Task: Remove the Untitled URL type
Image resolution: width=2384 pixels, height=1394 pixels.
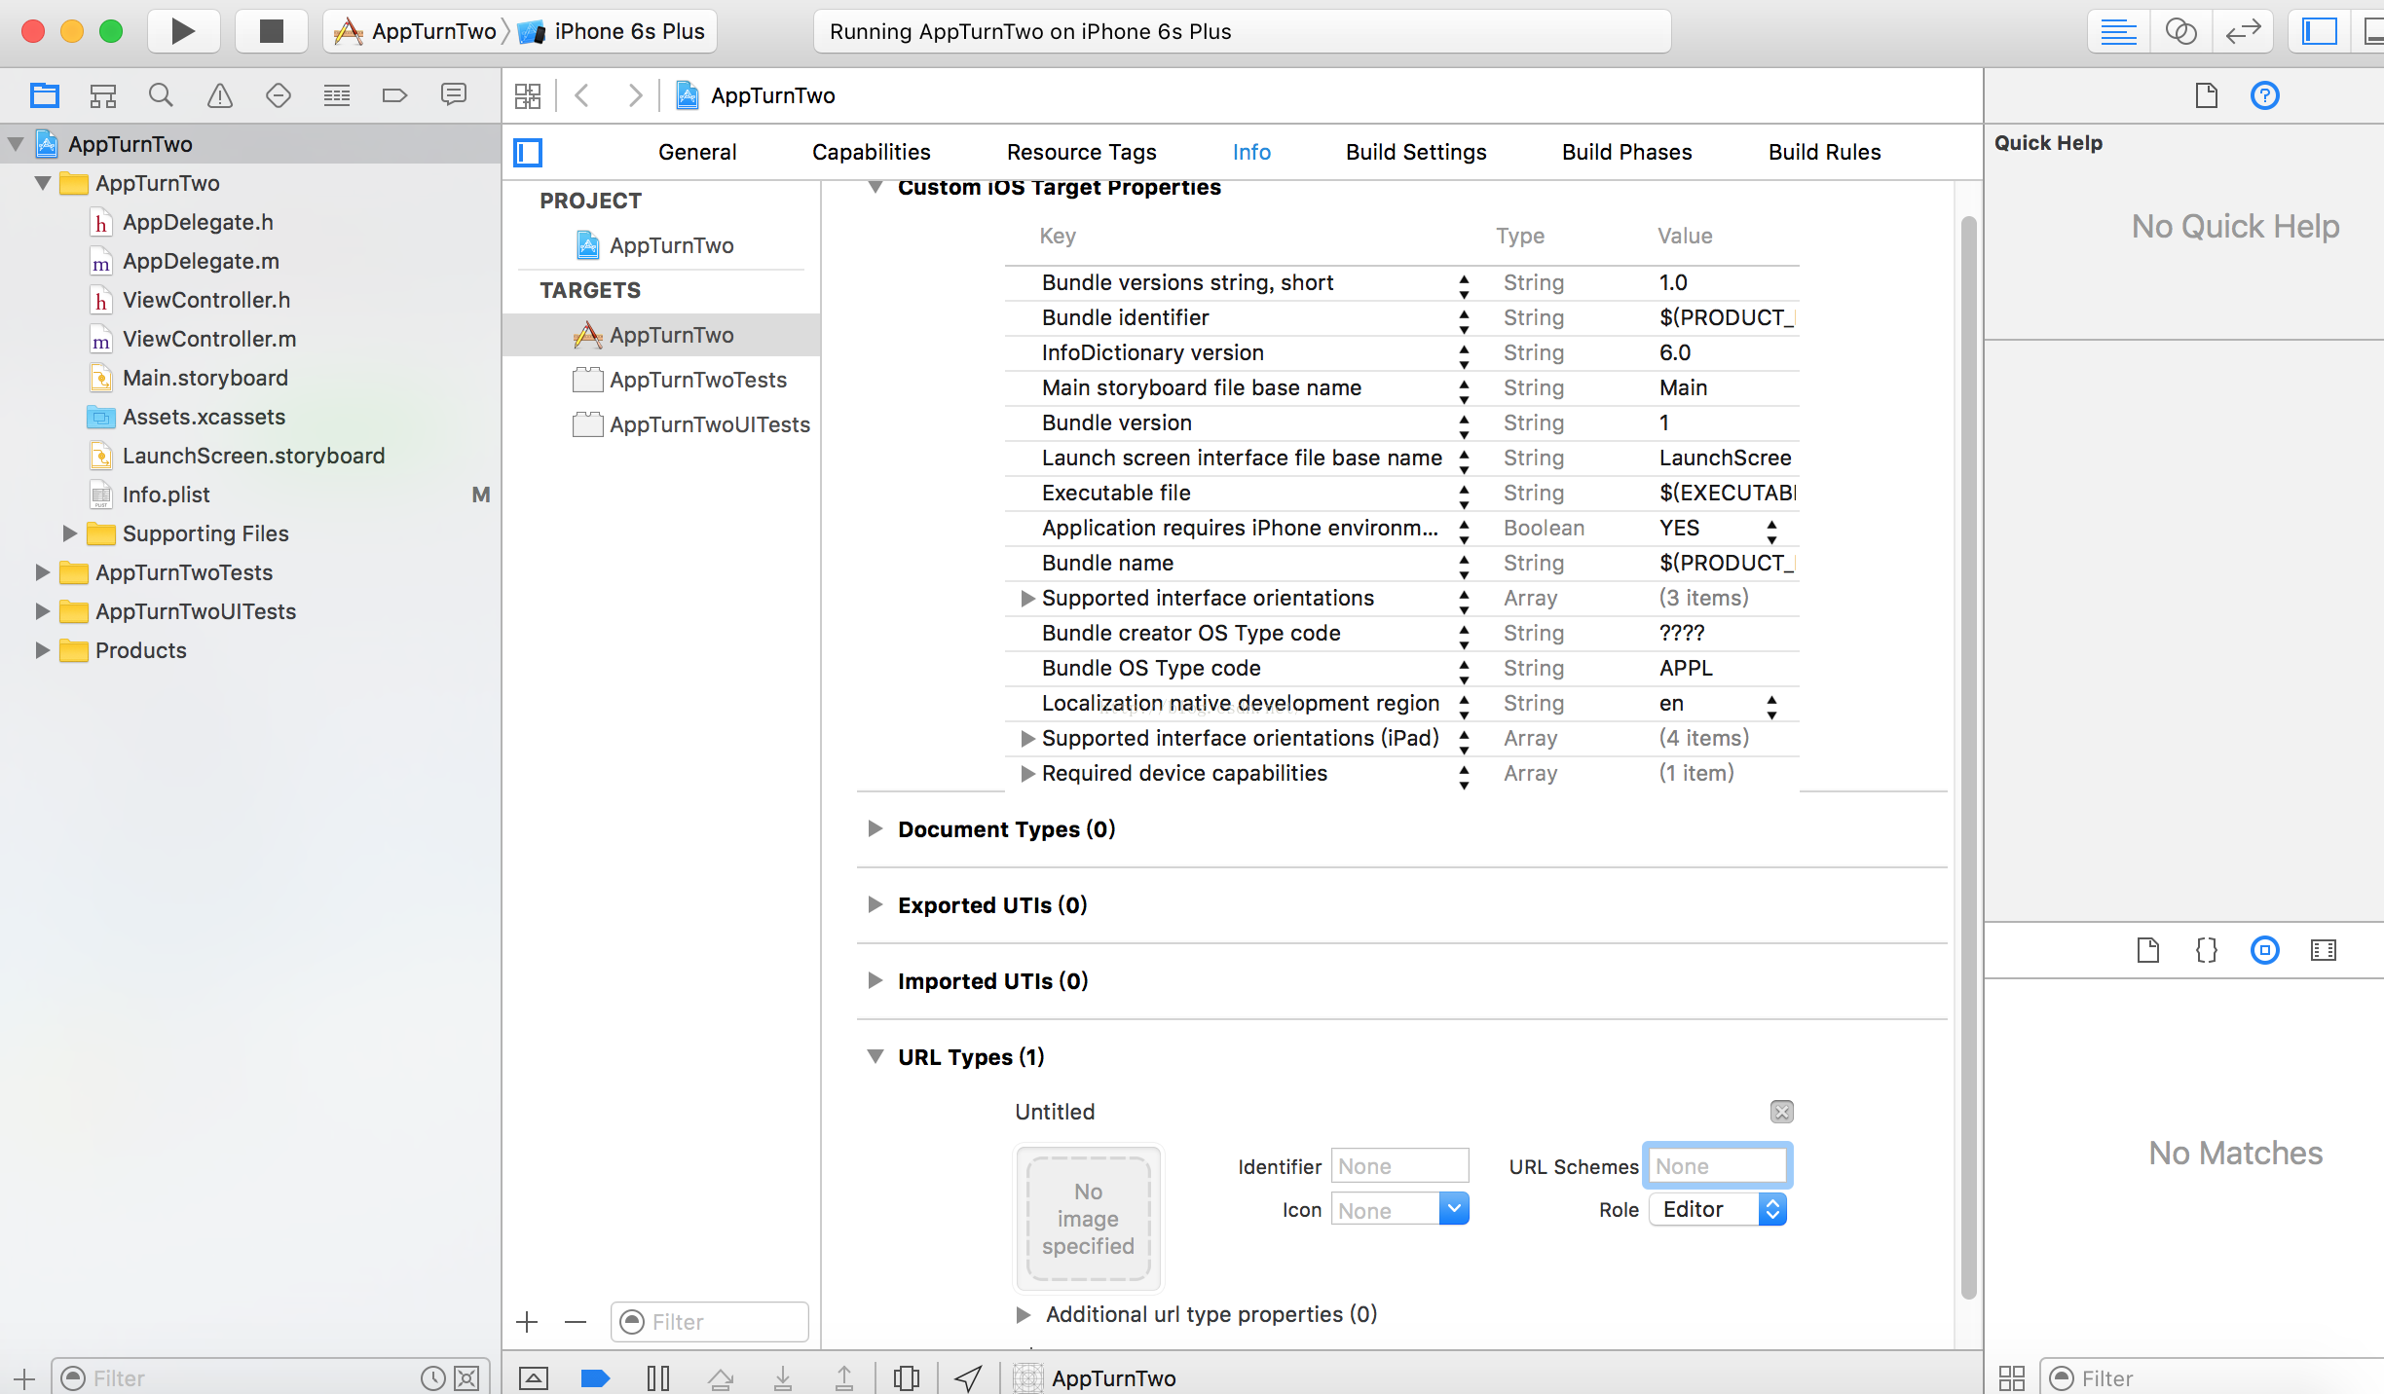Action: [x=1781, y=1112]
